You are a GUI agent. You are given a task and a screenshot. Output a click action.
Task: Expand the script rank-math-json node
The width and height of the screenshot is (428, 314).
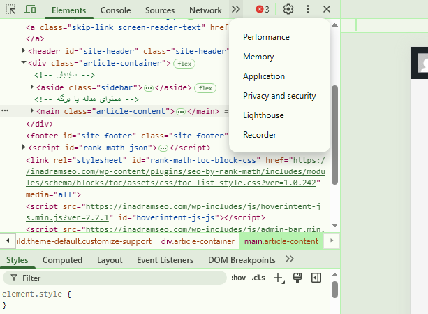[24, 148]
